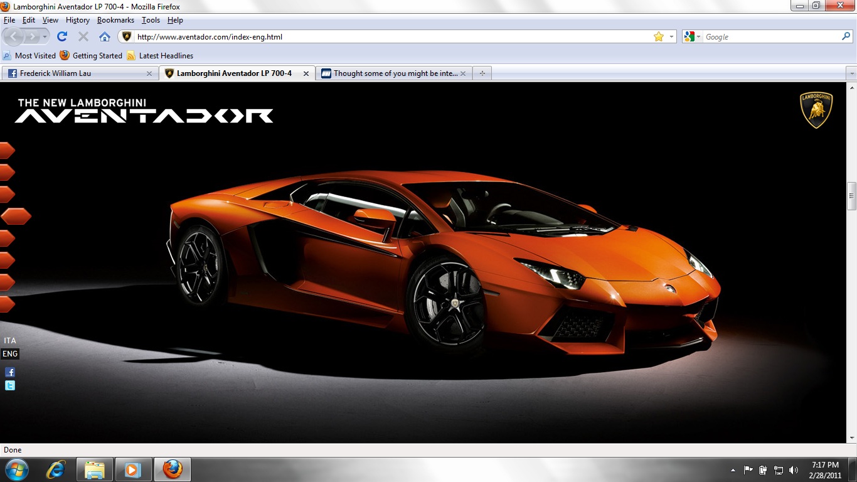The width and height of the screenshot is (857, 482).
Task: Select the Lamborghini Aventador LP 700-4 tab
Action: [237, 73]
